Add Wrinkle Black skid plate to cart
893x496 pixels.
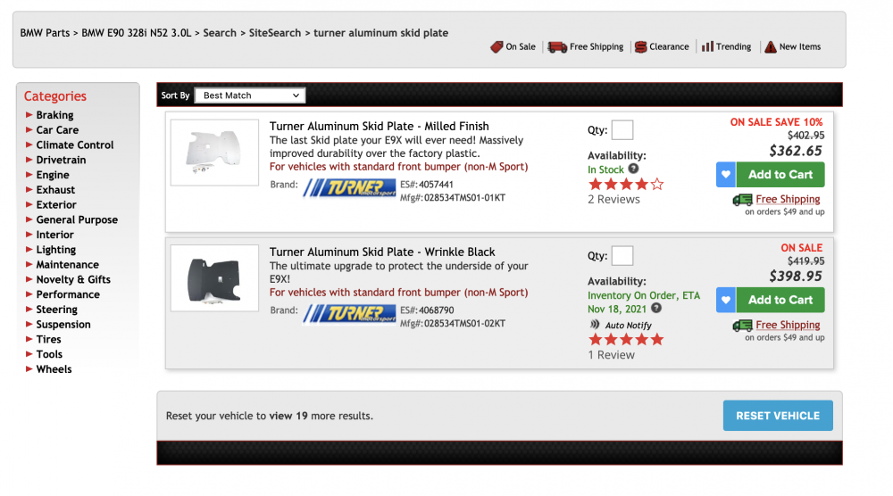pos(780,300)
